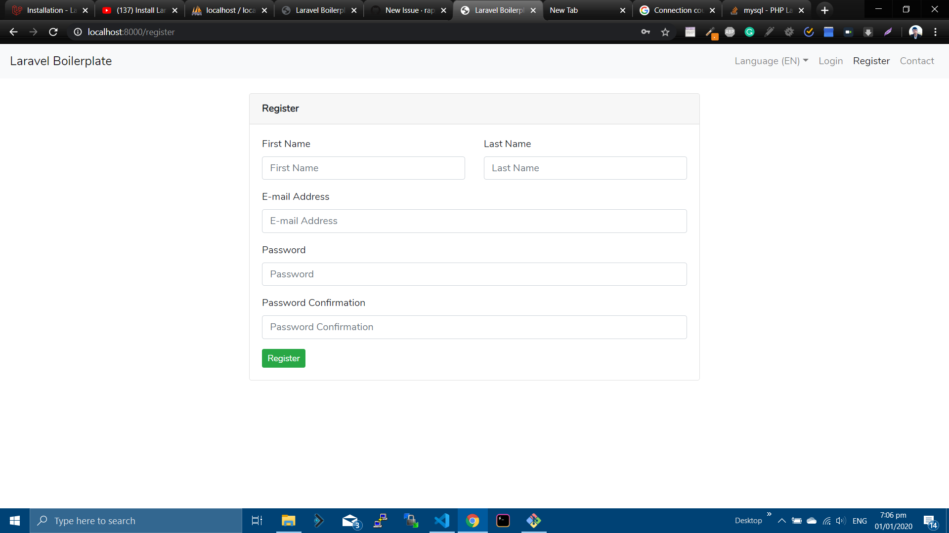This screenshot has height=533, width=949.
Task: Expand hidden icons in the system tray
Action: 782,521
